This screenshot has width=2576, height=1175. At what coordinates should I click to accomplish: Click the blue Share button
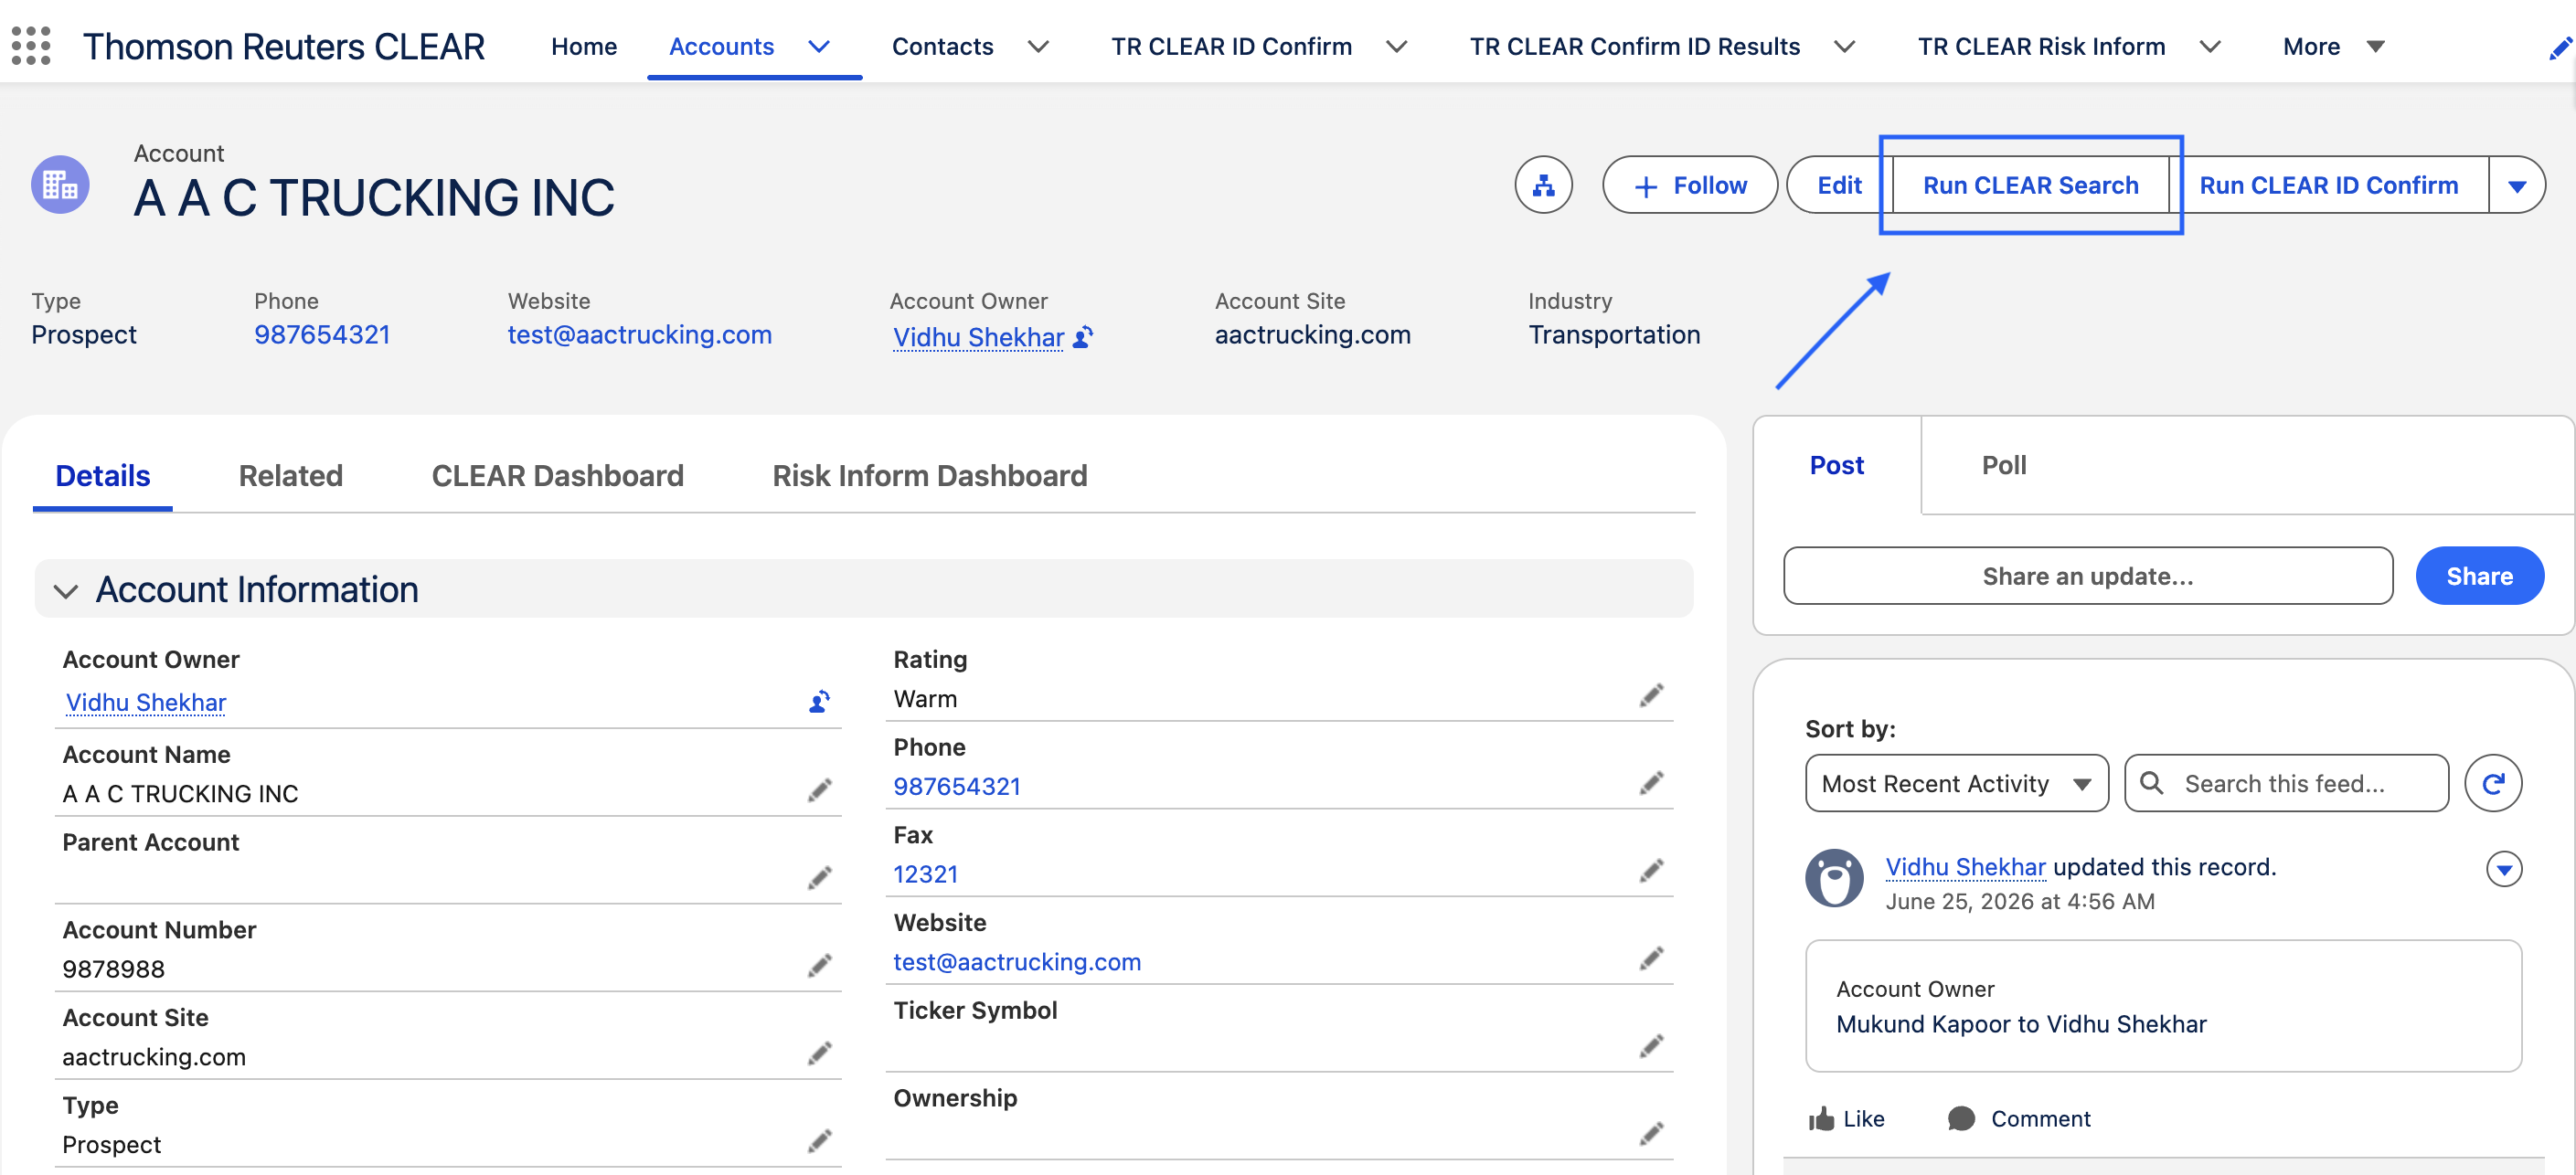(x=2479, y=576)
